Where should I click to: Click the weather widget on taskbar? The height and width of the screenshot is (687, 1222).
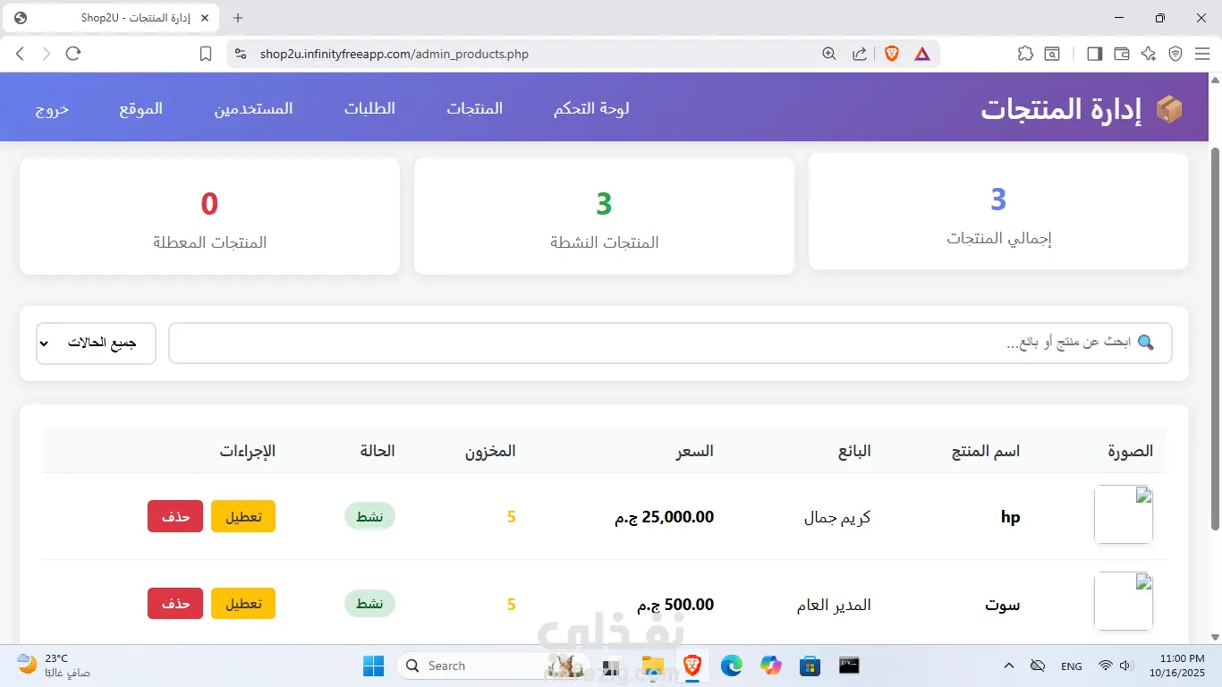coord(54,666)
